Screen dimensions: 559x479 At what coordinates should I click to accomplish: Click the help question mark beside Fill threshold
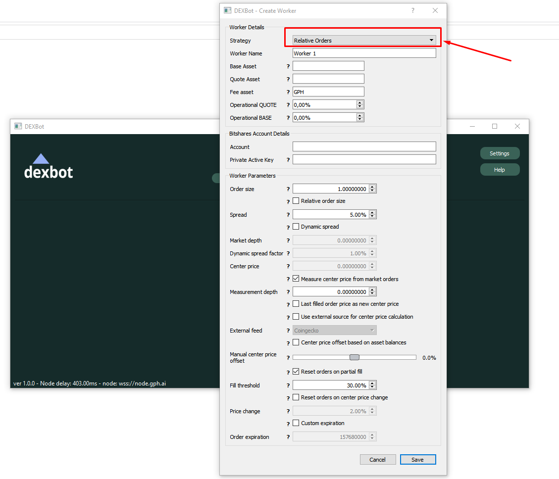[288, 385]
